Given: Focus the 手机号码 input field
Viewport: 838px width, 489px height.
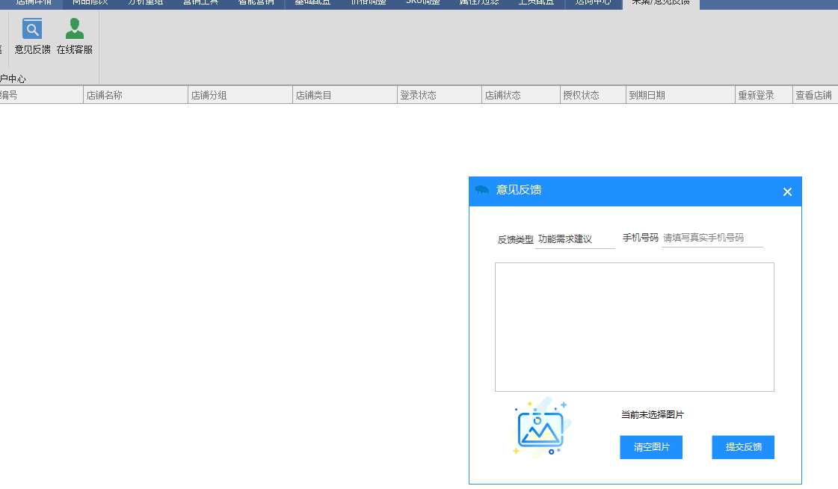Looking at the screenshot, I should 712,238.
